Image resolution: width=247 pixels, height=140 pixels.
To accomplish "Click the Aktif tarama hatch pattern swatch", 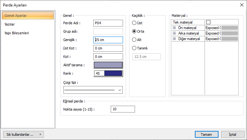I will point(108,65).
